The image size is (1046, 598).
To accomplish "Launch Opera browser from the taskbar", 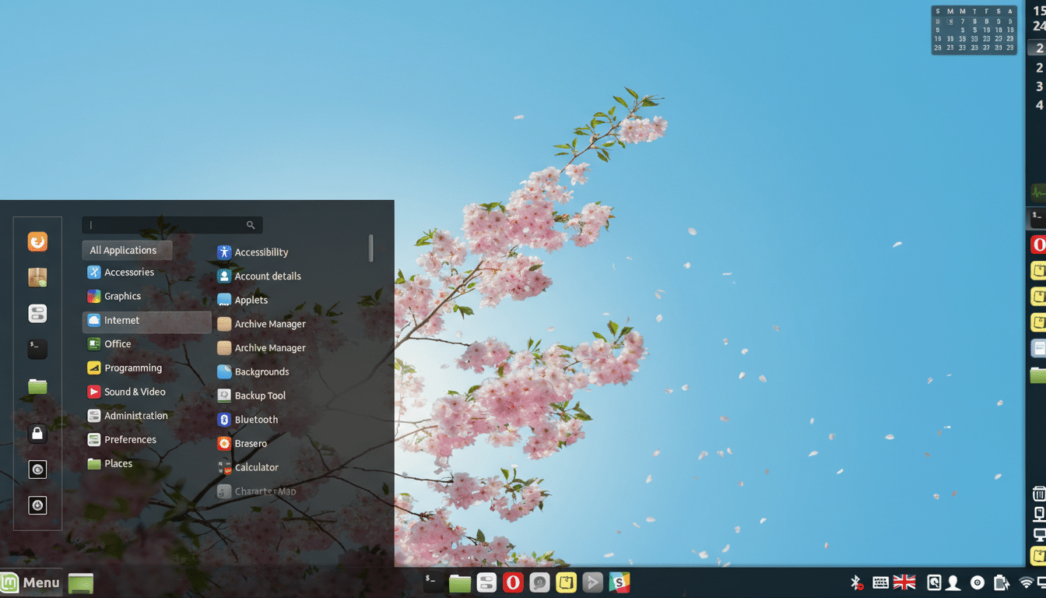I will tap(513, 582).
